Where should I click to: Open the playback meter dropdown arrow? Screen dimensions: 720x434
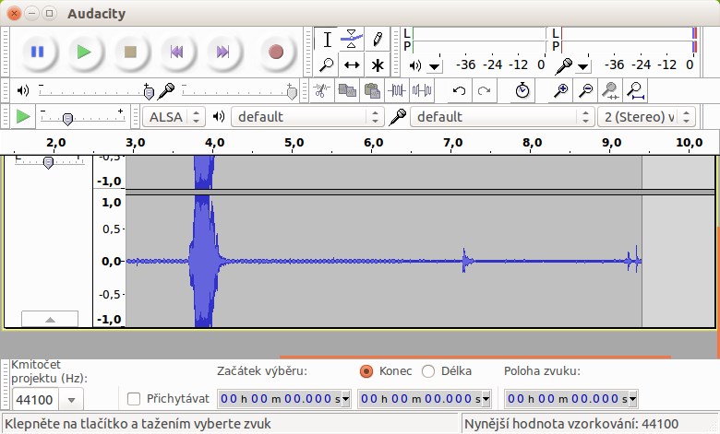434,67
